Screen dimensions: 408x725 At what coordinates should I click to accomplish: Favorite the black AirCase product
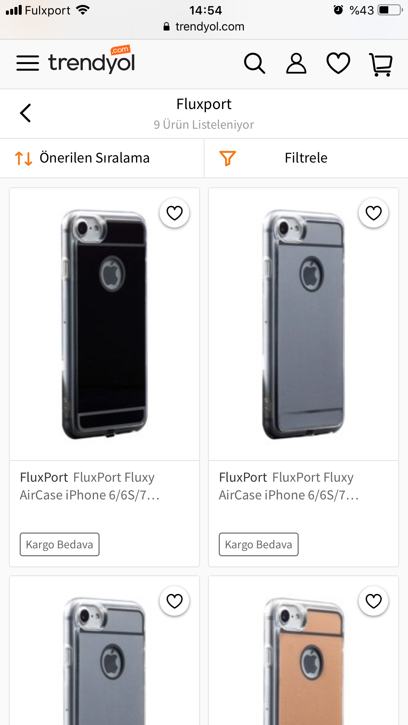pyautogui.click(x=174, y=213)
